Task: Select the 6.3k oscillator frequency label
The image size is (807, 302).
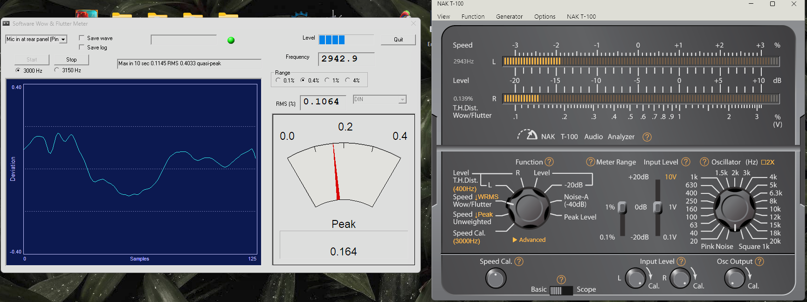Action: pos(776,193)
